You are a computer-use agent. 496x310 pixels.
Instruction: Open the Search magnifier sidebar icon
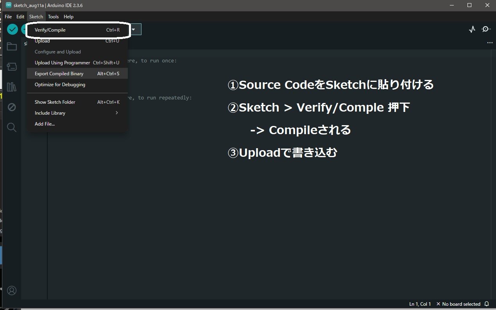pos(12,127)
